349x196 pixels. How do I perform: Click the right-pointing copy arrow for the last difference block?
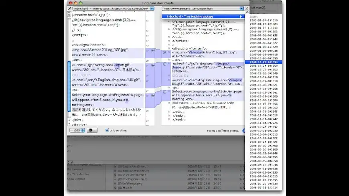coord(164,92)
